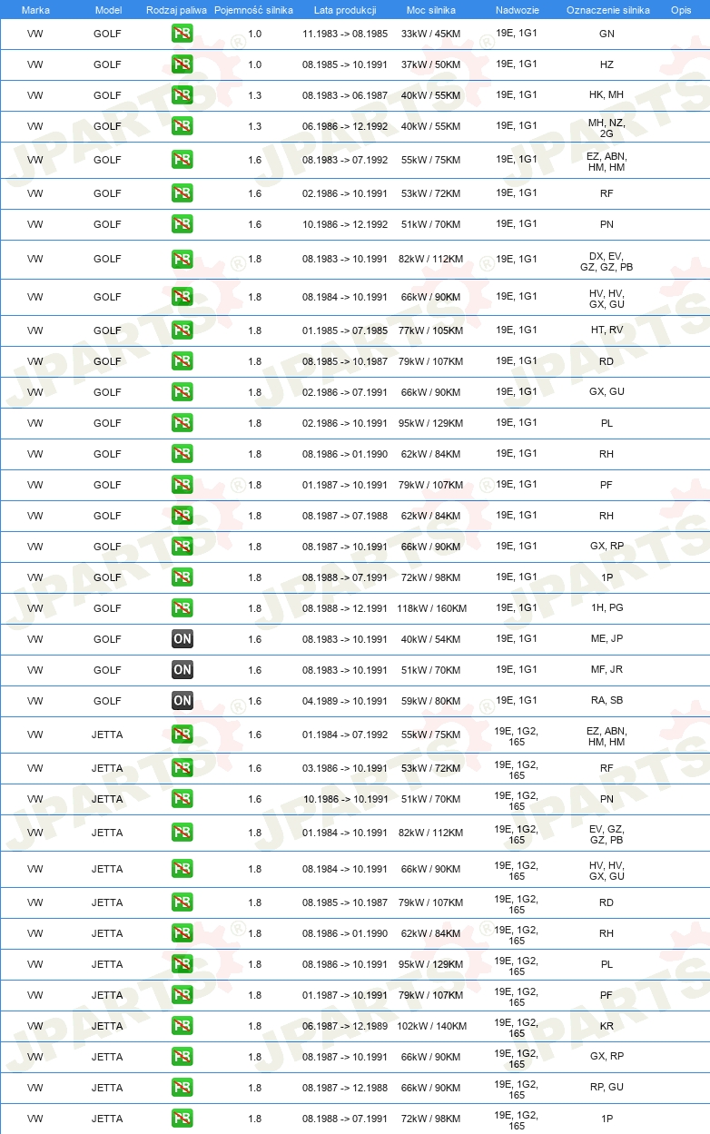Click the PB icon in the Golf 1P row
The image size is (710, 1134).
tap(182, 577)
